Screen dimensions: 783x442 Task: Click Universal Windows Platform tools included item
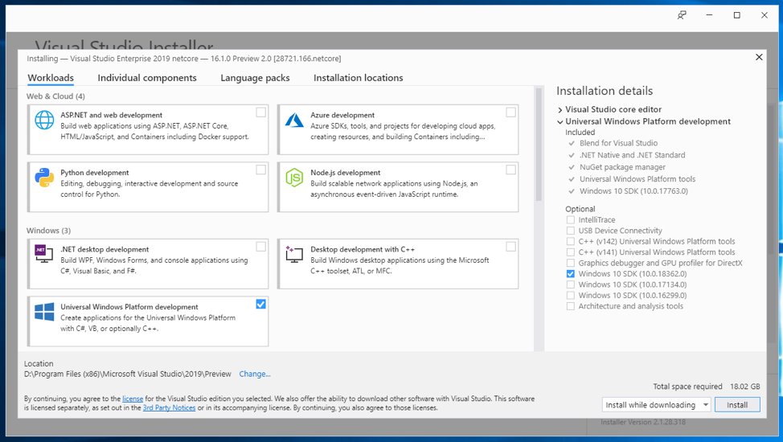637,178
